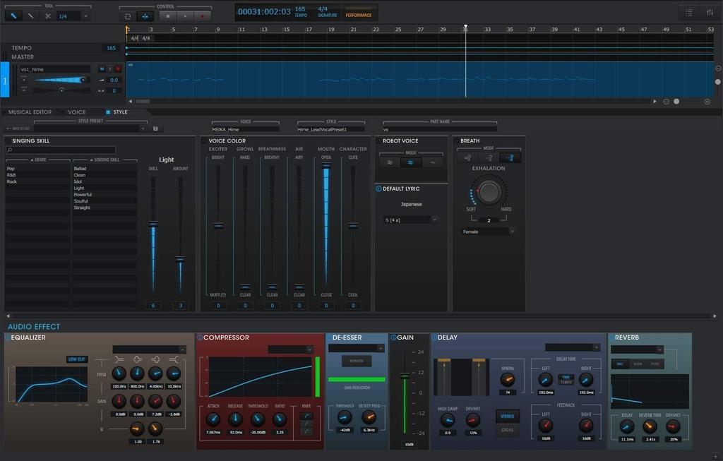
Task: Select the middle Robot Voice mode icon
Action: 411,162
